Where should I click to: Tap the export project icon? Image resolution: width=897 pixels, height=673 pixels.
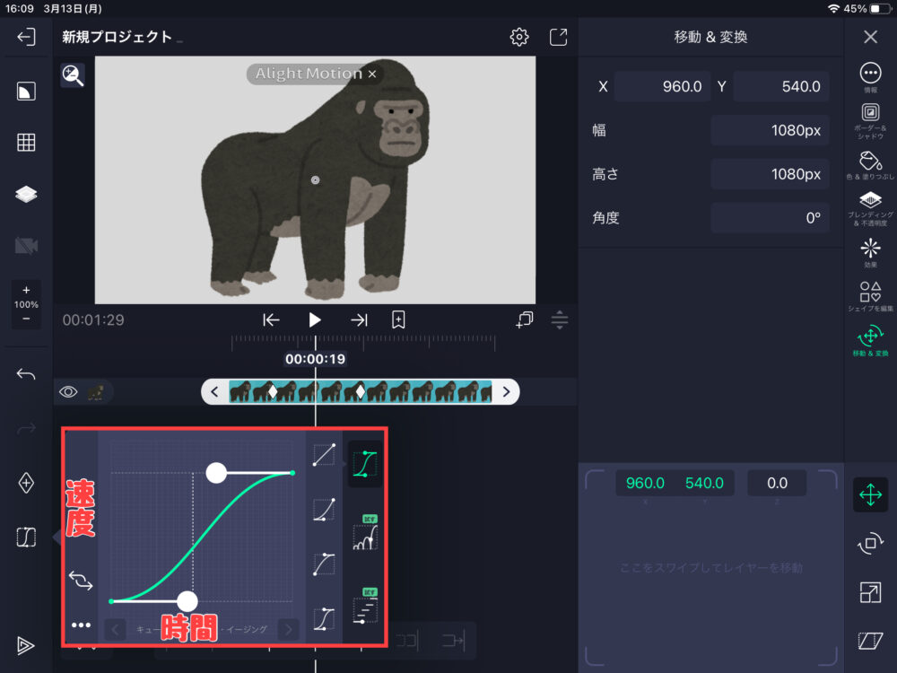558,37
